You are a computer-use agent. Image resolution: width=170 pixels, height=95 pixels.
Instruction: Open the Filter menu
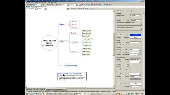click(45, 3)
